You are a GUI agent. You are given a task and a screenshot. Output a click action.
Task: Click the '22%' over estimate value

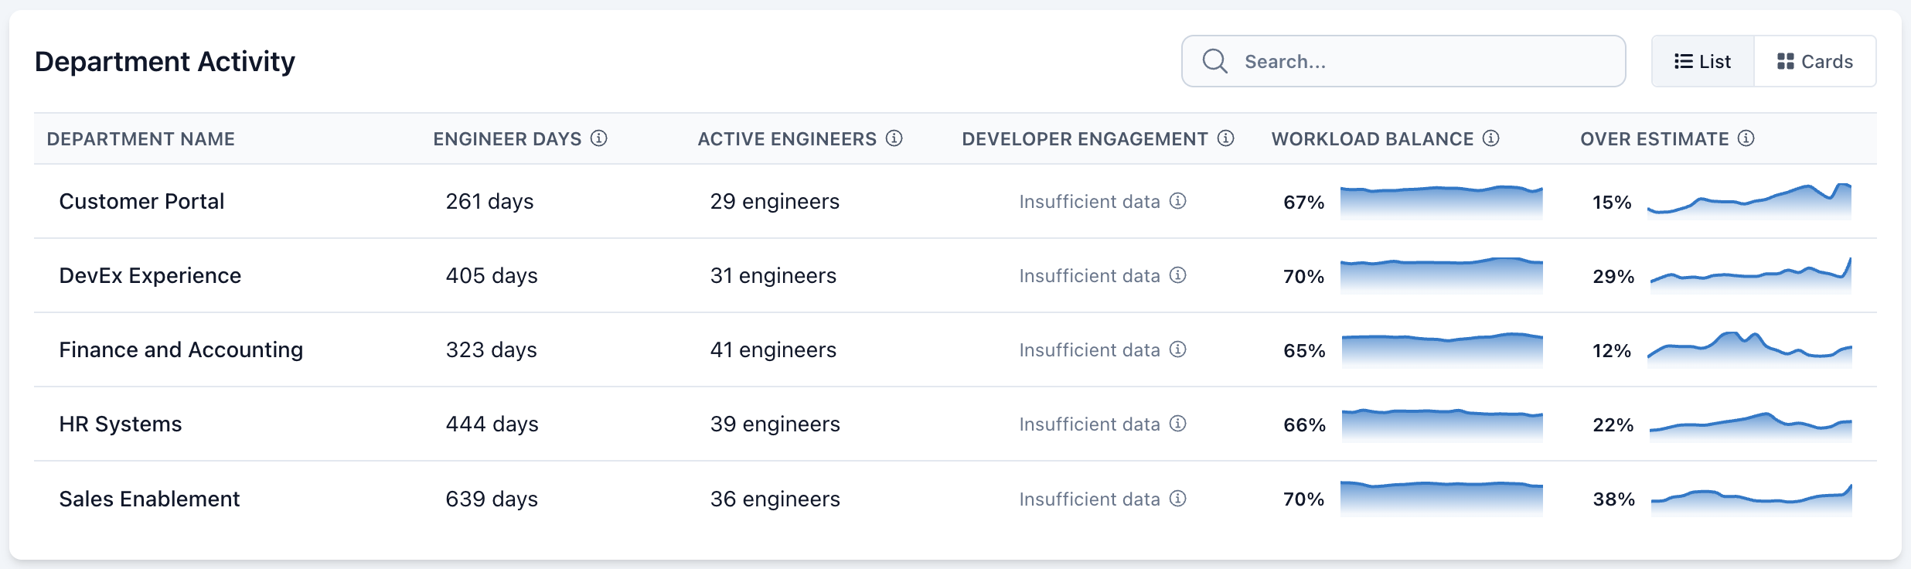(1613, 425)
